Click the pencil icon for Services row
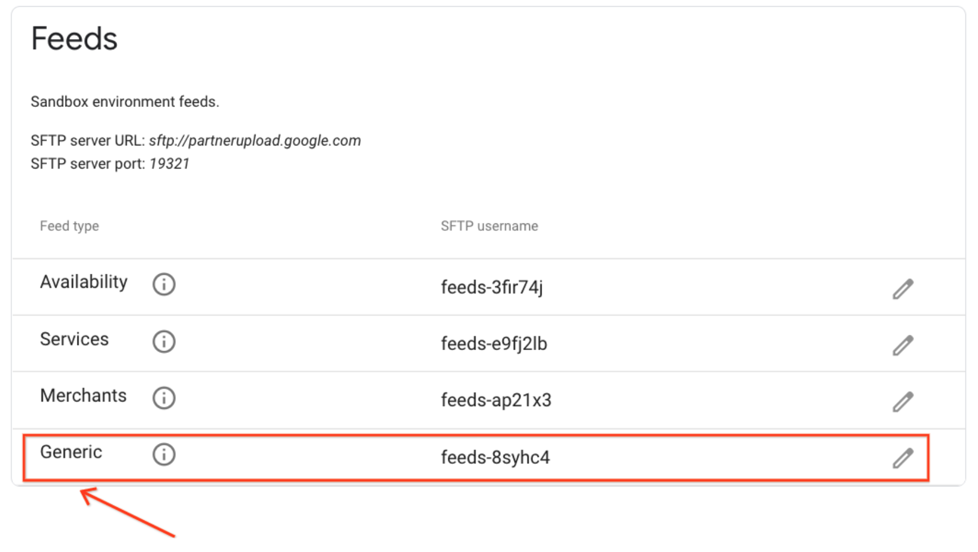Image resolution: width=978 pixels, height=552 pixels. (x=905, y=343)
